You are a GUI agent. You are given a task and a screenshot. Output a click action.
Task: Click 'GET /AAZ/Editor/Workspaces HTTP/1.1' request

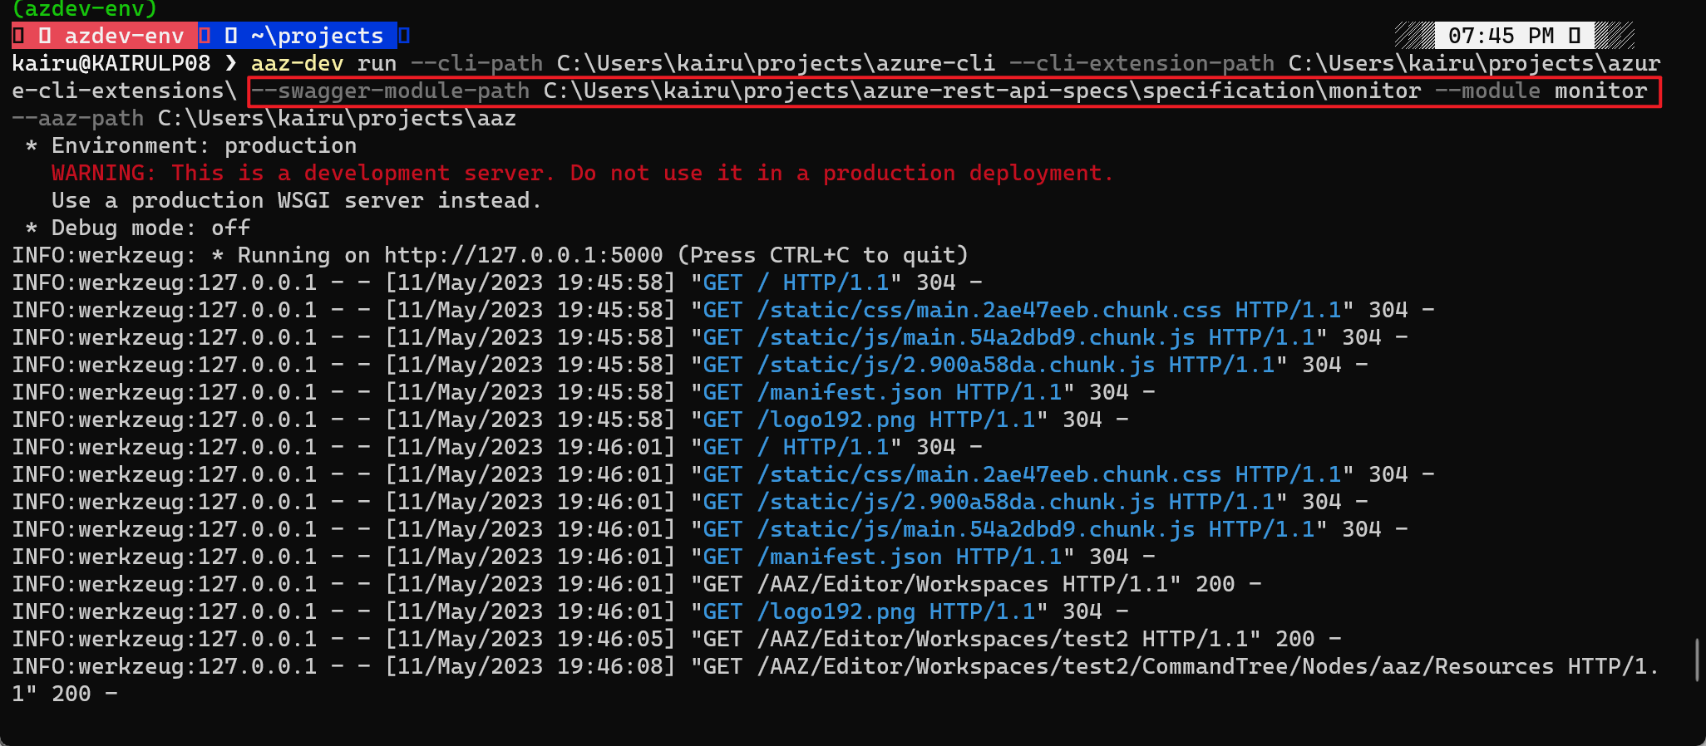point(936,584)
